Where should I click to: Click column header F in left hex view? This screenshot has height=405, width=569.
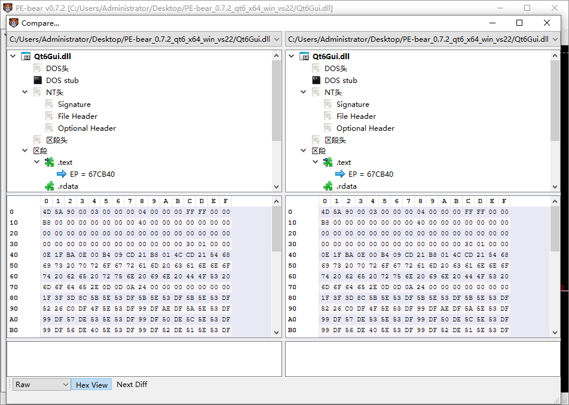click(x=225, y=201)
